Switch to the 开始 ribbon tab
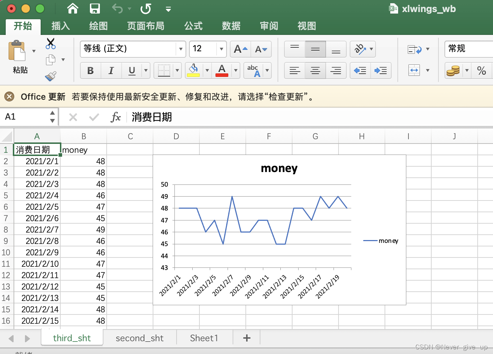 click(x=23, y=26)
